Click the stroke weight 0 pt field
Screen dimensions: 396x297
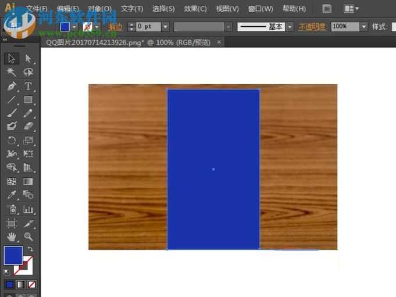pos(148,27)
